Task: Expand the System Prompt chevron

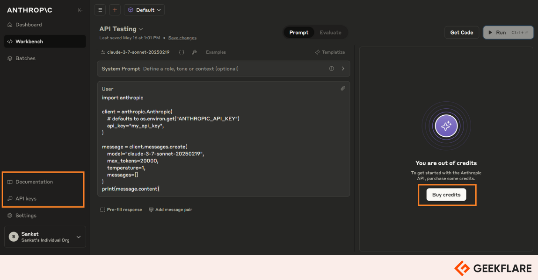Action: 343,69
